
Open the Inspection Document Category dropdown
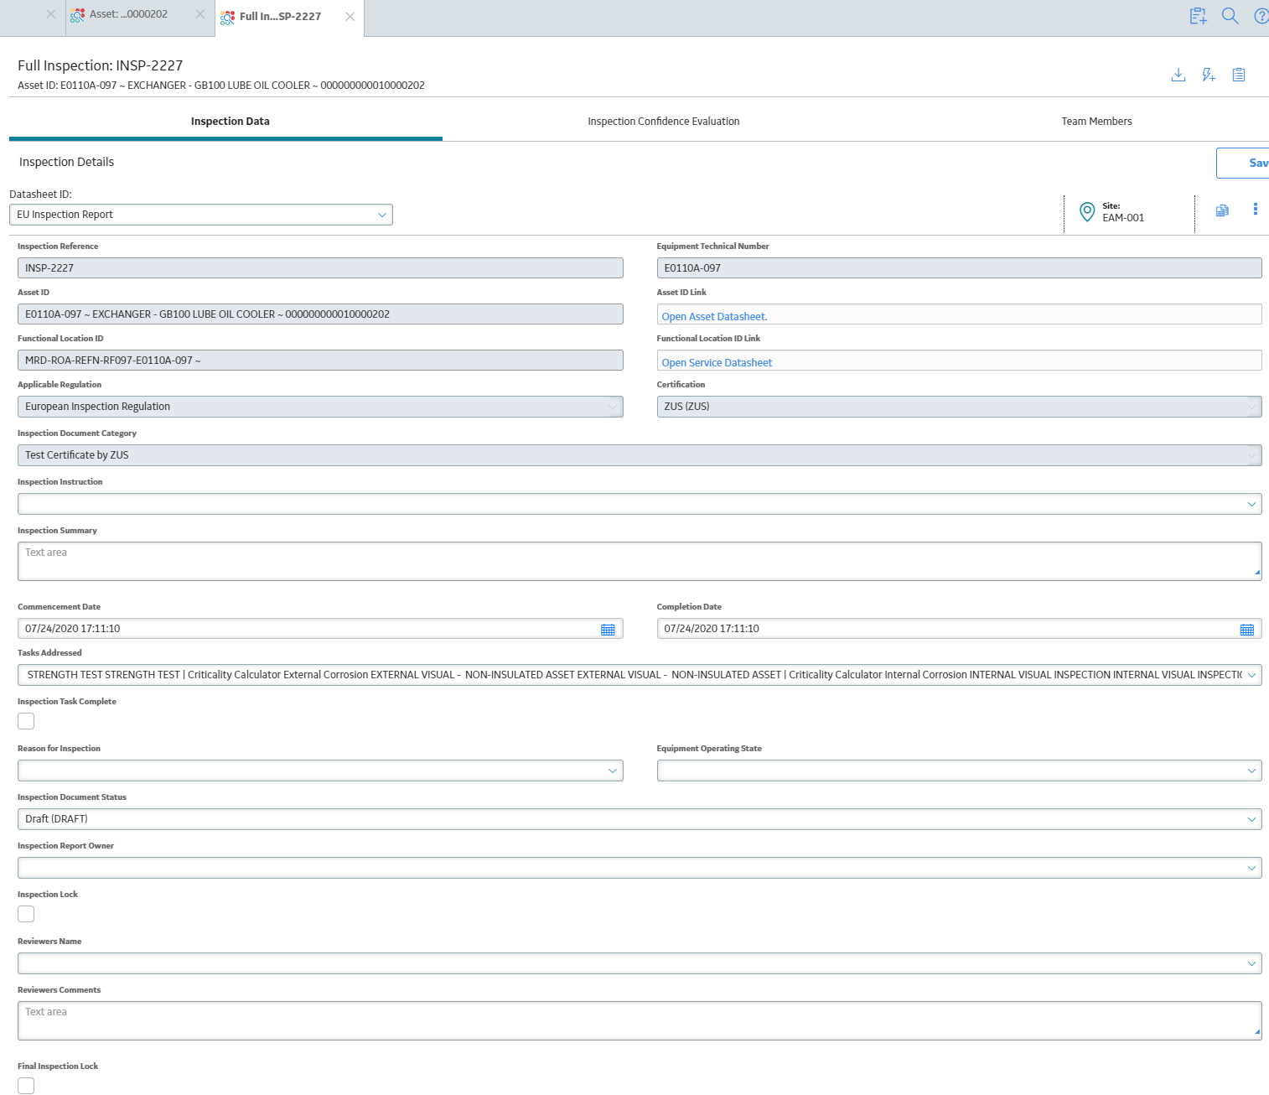pos(640,455)
